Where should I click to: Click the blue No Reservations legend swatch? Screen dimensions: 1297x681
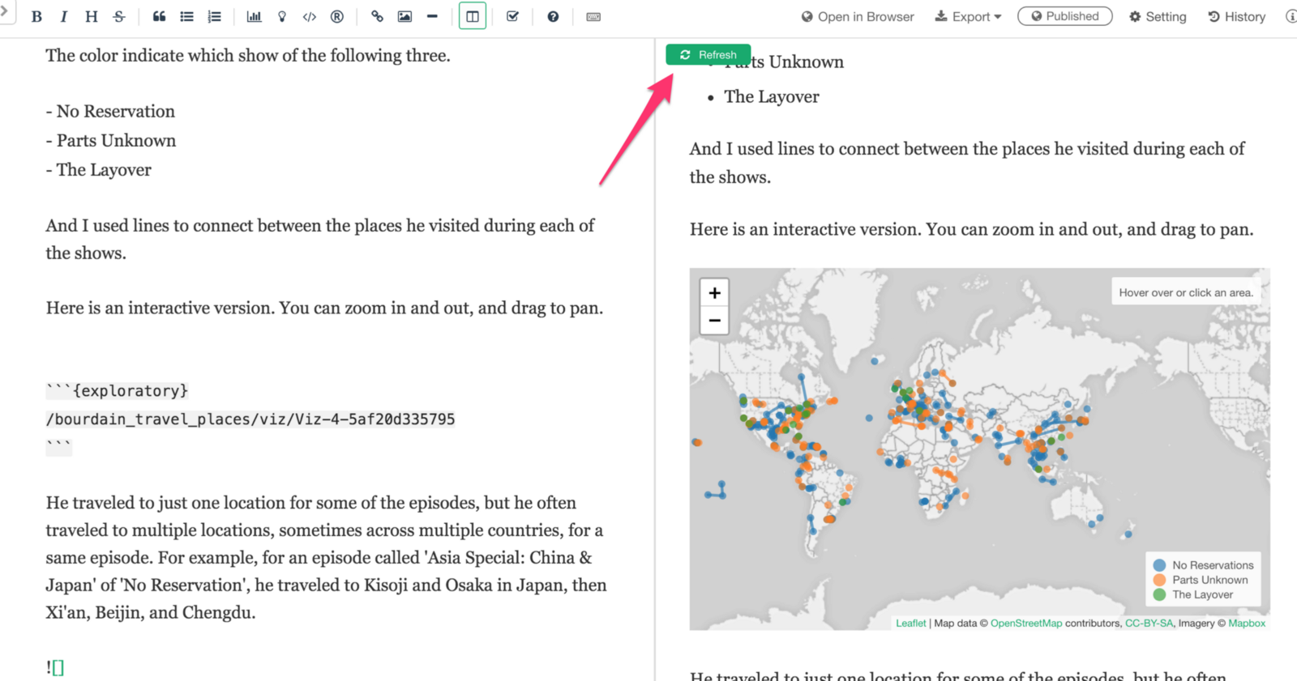(1159, 565)
